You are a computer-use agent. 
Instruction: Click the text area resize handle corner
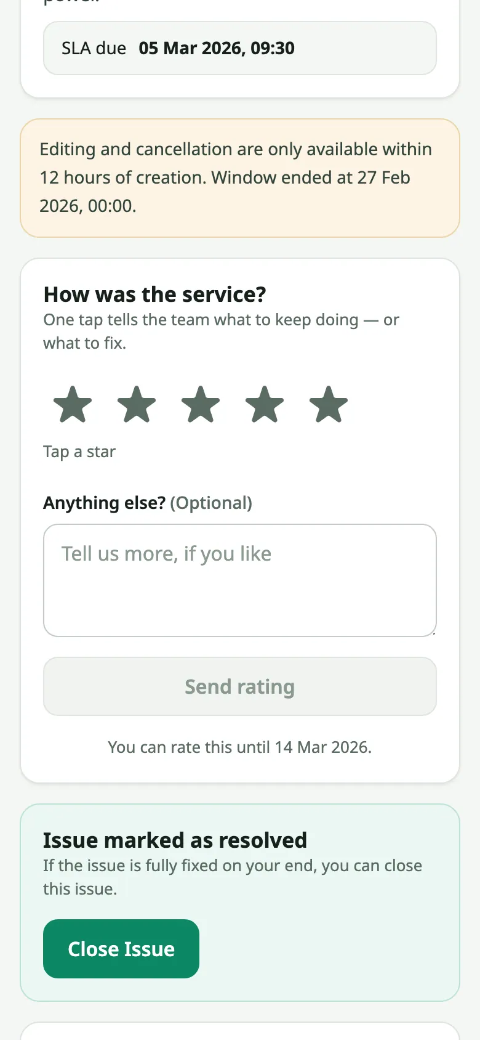(x=433, y=633)
